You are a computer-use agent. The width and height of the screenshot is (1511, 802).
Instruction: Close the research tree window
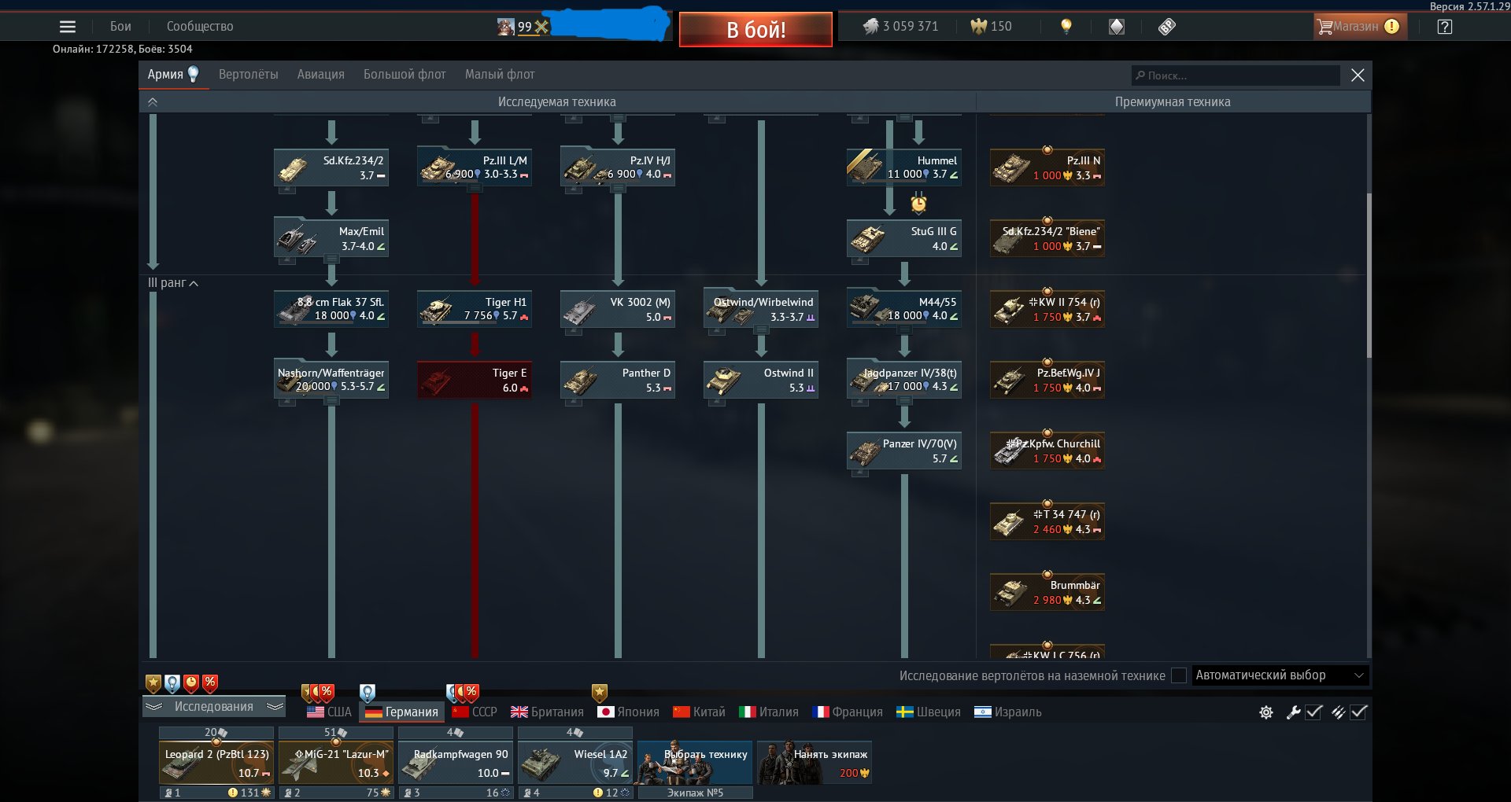click(x=1358, y=75)
